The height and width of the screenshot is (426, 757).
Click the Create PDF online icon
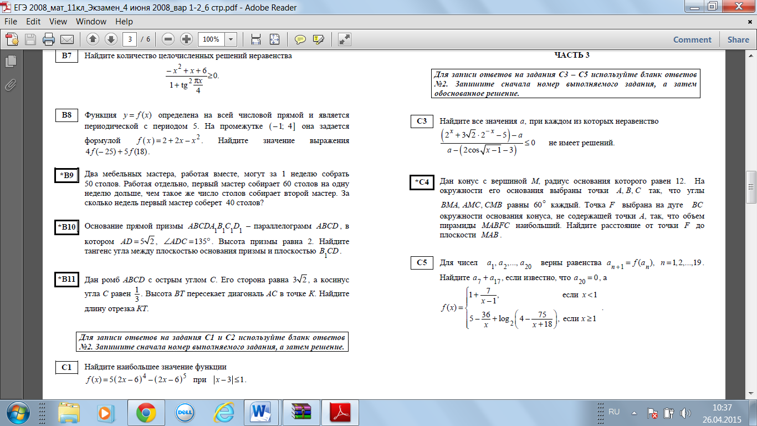(x=12, y=39)
